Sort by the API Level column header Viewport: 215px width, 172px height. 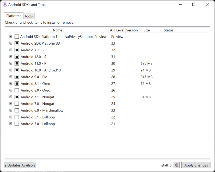point(117,30)
